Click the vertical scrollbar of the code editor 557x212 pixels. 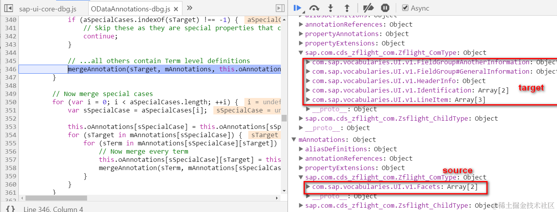pos(284,118)
